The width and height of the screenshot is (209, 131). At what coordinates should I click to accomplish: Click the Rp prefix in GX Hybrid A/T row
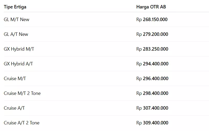[x=139, y=64]
